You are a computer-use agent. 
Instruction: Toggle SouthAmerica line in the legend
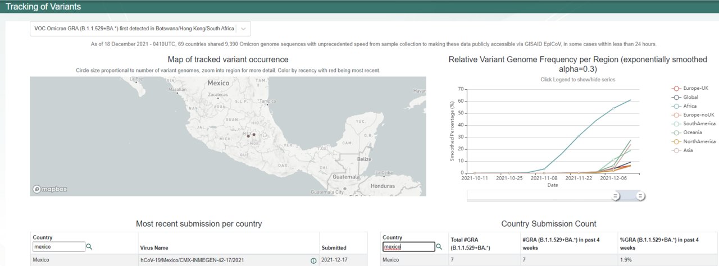click(698, 124)
